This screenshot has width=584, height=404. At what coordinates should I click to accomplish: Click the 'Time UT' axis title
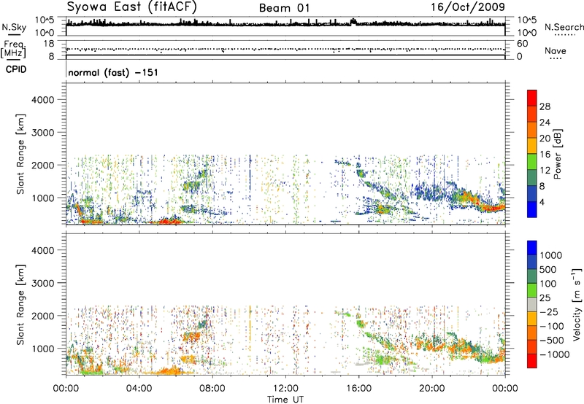click(285, 400)
